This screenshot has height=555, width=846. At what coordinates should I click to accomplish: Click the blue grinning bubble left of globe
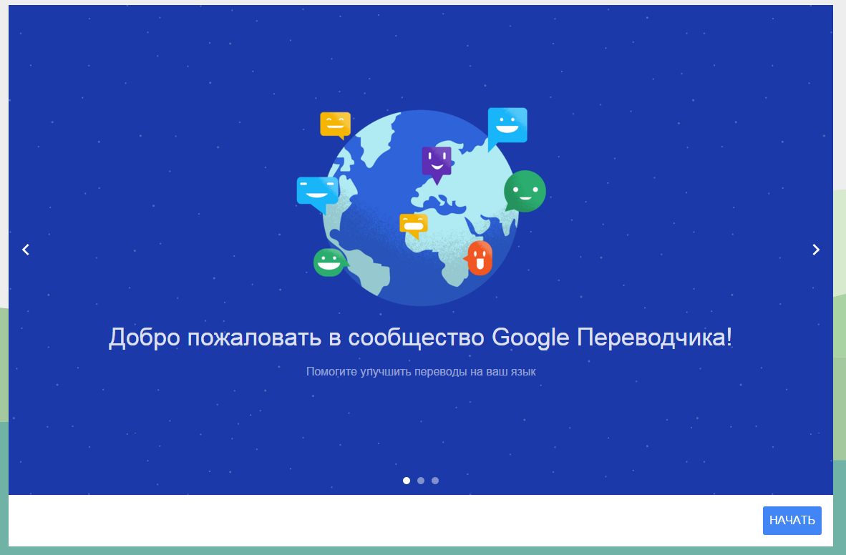click(317, 192)
